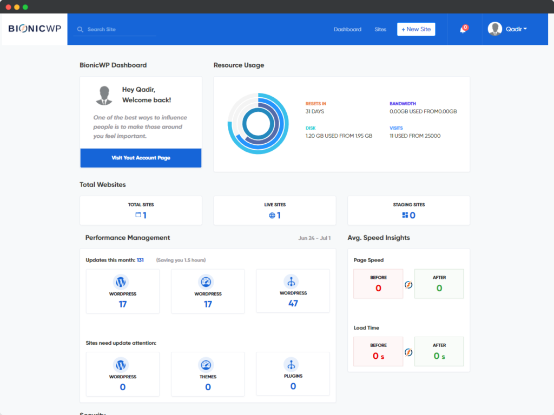Open the notifications bell icon
The height and width of the screenshot is (415, 554).
pos(463,30)
